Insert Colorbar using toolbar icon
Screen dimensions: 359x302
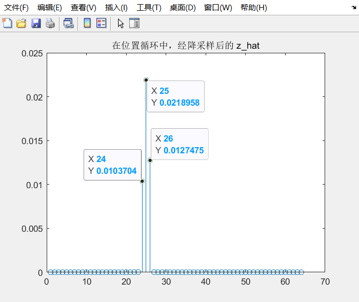click(87, 23)
